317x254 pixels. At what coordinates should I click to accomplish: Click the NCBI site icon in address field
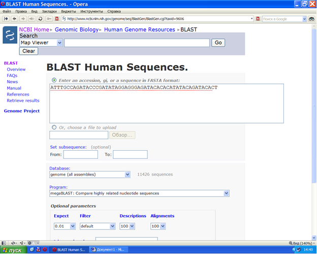(64, 19)
